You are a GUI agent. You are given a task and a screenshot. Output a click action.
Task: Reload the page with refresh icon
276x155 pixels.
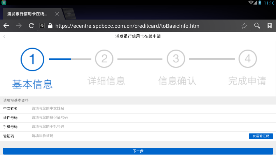coord(31,26)
